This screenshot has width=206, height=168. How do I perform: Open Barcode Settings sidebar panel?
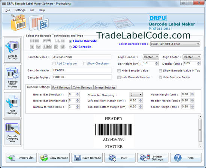12,50
